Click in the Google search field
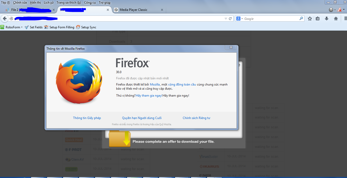 tap(271, 19)
